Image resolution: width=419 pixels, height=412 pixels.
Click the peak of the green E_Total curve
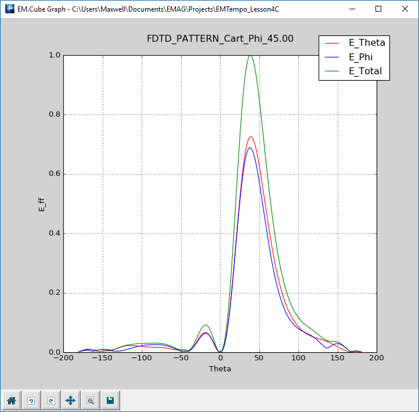(250, 56)
